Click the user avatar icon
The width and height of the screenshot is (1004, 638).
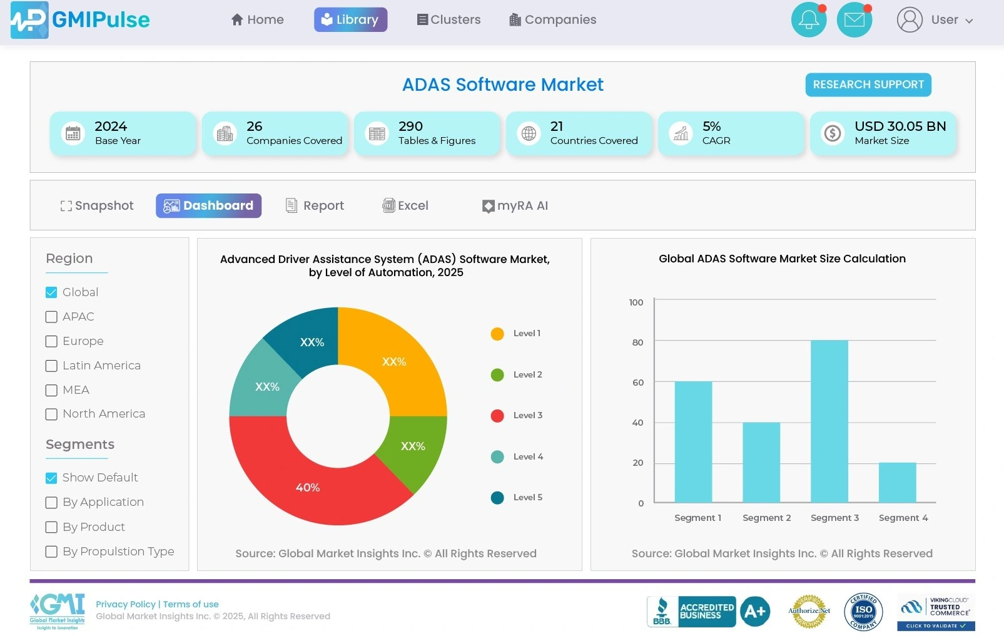pyautogui.click(x=910, y=20)
